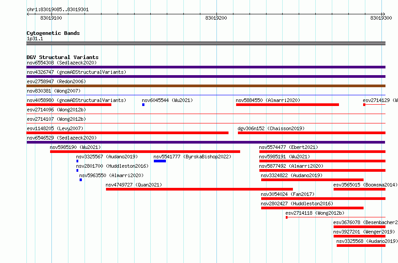Select the nsv2802427 (Huddleston2016) red bar
Viewport: 398px width, 263px height.
tap(312, 208)
